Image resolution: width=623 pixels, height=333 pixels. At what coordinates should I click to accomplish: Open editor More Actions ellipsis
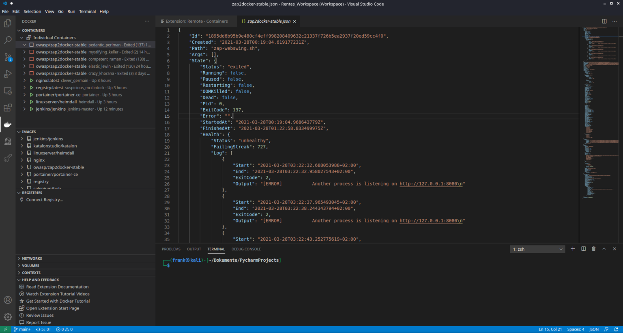pyautogui.click(x=614, y=21)
